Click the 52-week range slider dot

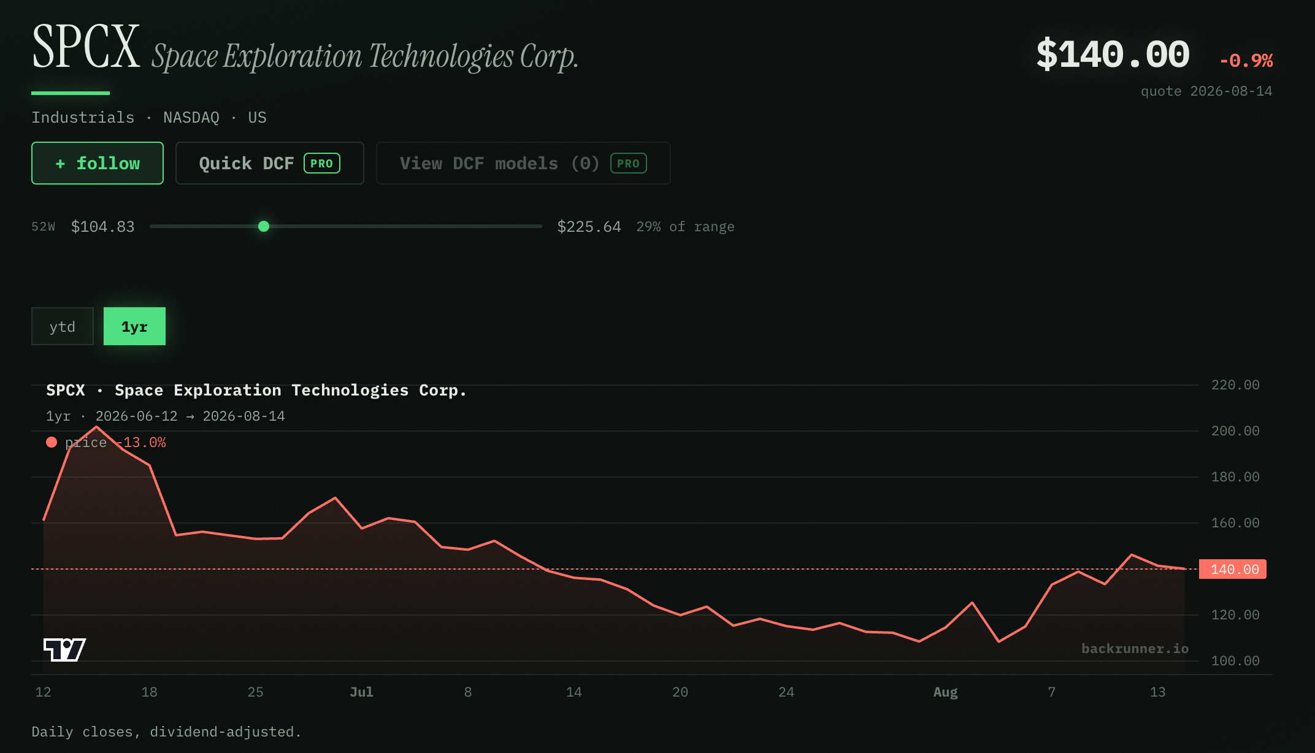click(x=264, y=226)
